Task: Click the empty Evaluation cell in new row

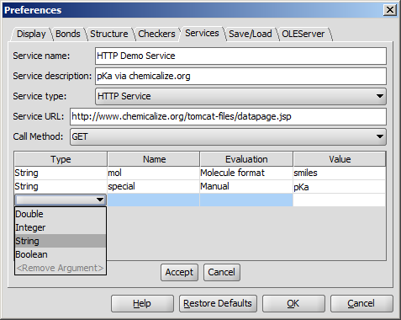Action: 246,200
